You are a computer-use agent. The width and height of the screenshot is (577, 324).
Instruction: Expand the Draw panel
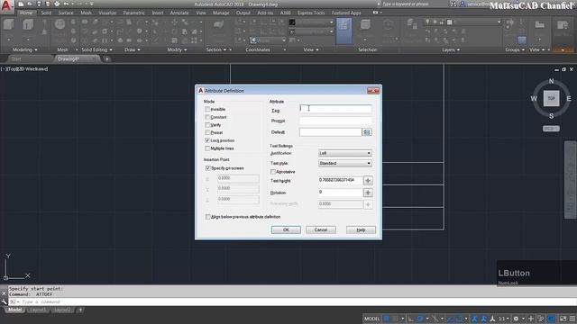[133, 49]
